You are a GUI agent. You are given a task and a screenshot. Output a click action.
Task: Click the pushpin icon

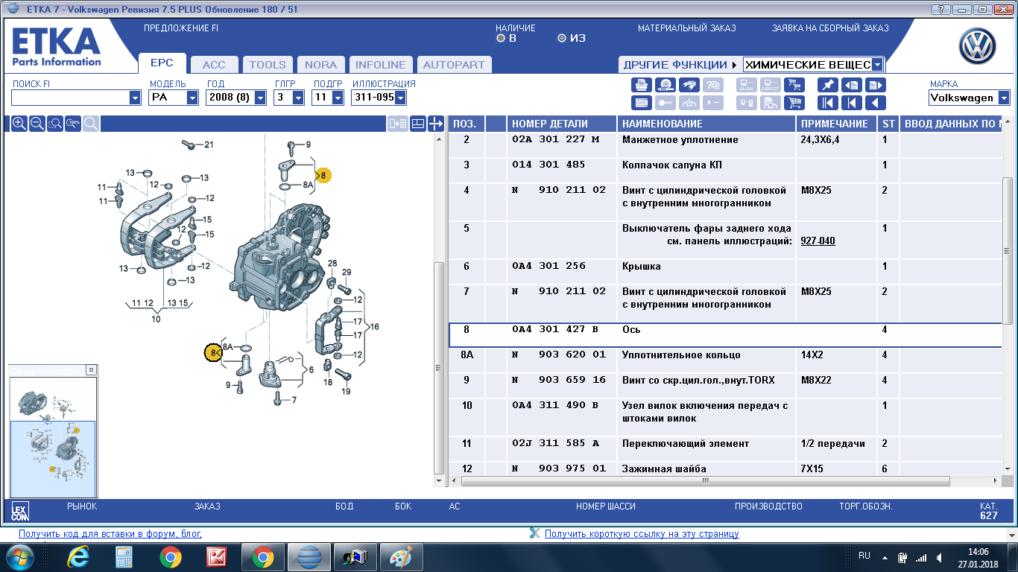[x=827, y=85]
